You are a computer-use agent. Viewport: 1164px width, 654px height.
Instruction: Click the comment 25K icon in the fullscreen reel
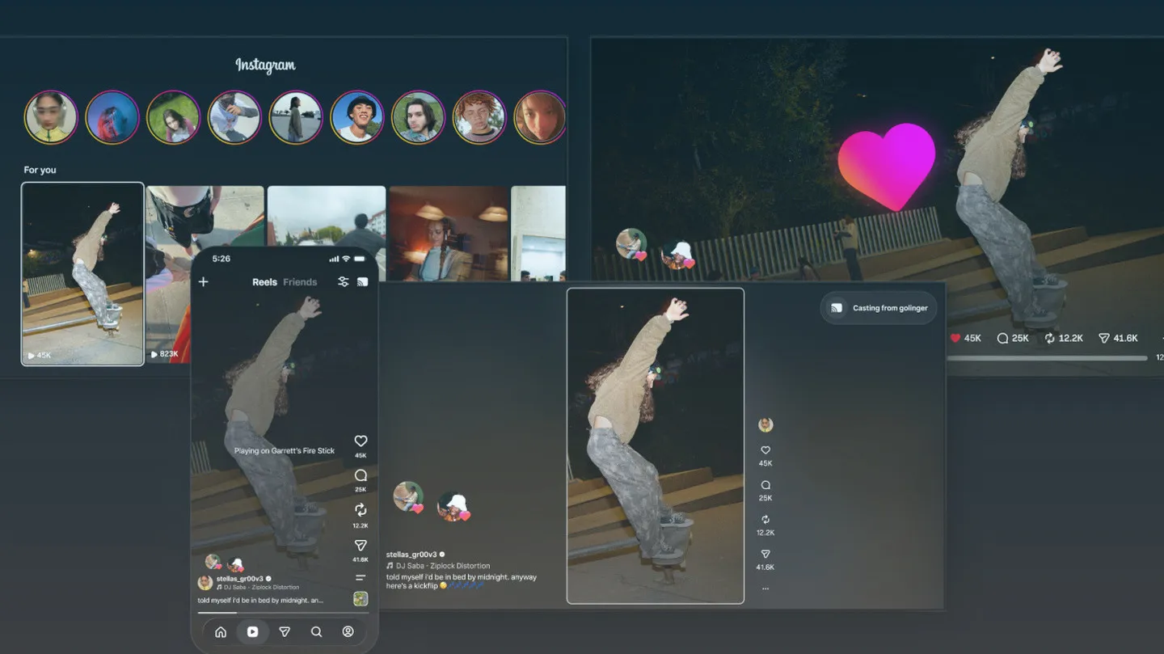click(x=1002, y=338)
